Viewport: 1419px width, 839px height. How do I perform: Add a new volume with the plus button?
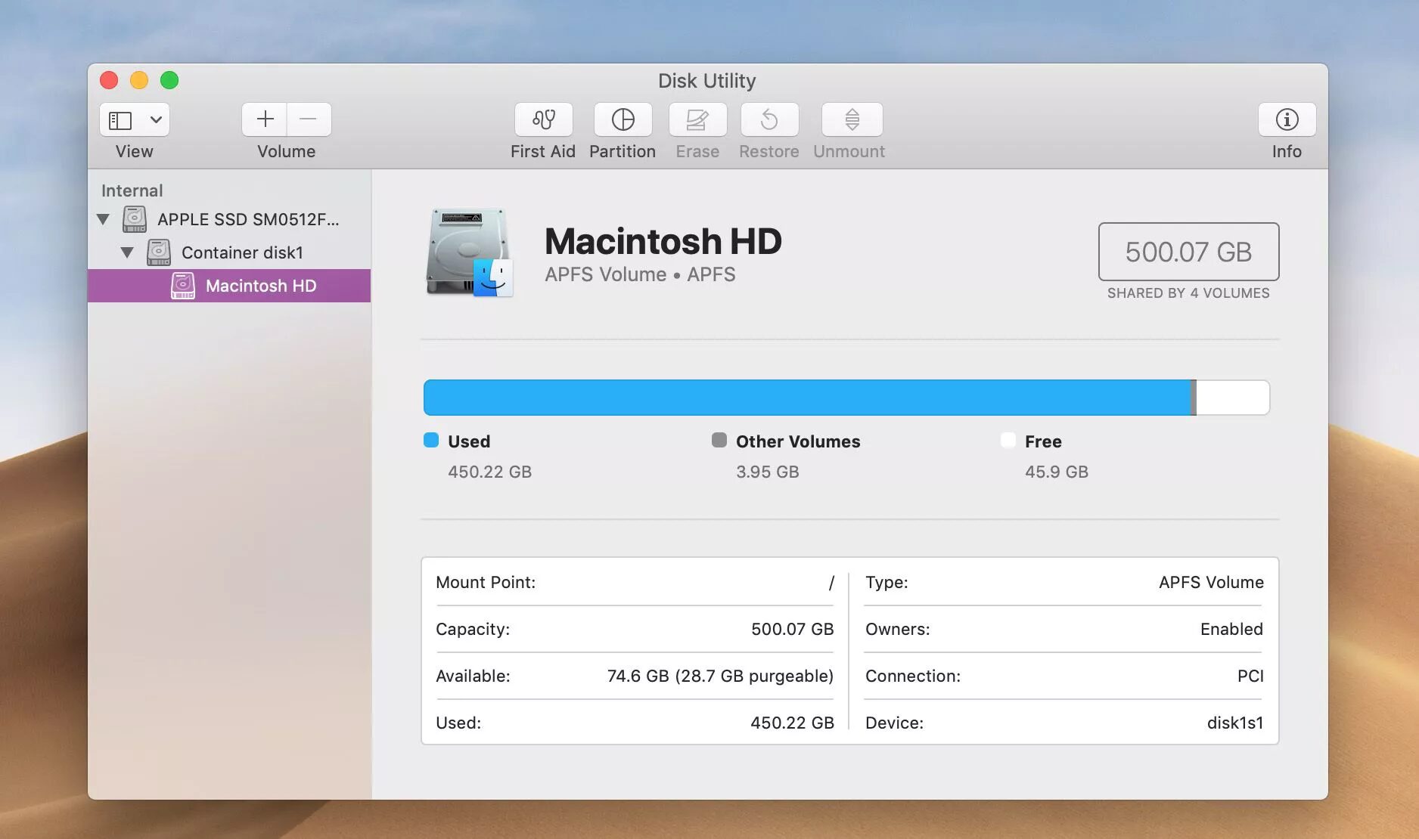coord(265,119)
